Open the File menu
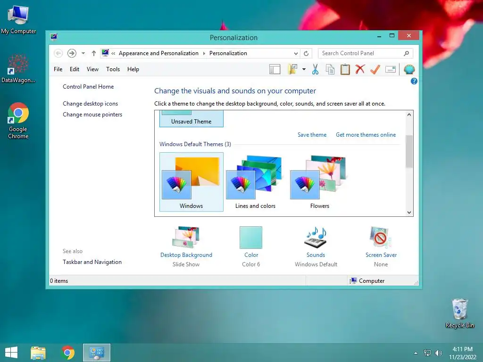The image size is (483, 362). point(58,69)
